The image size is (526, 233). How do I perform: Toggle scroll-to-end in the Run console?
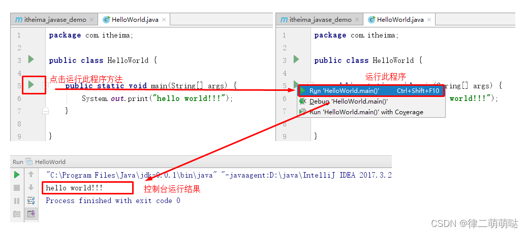click(31, 214)
